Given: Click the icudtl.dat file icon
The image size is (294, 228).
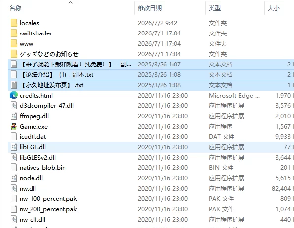Looking at the screenshot, I should coord(14,136).
